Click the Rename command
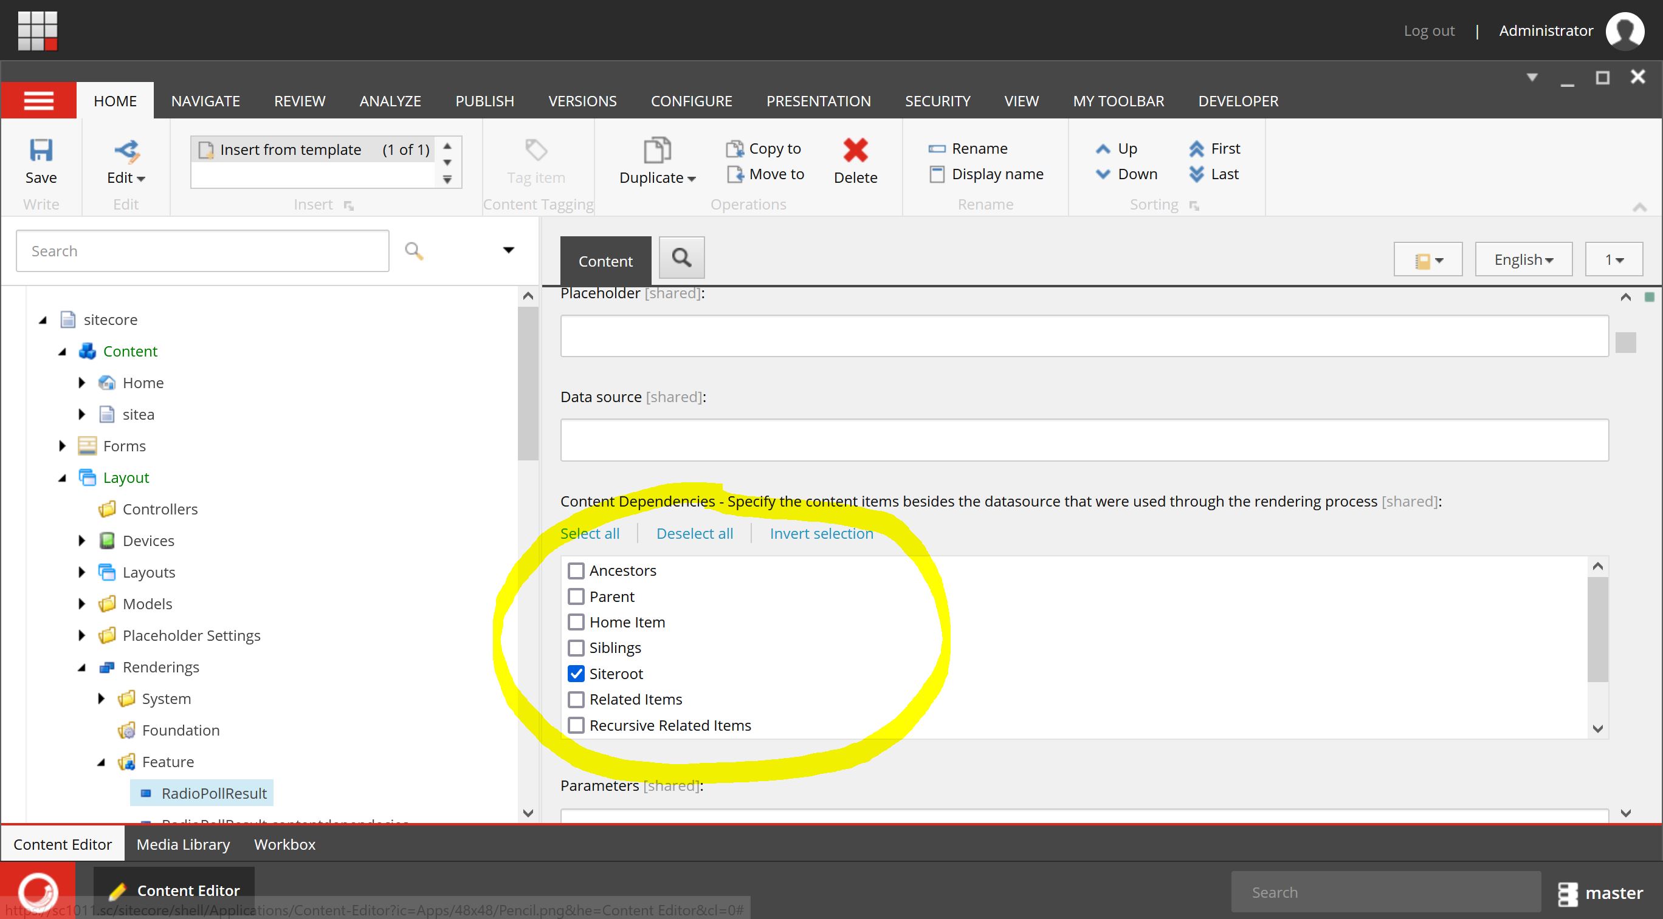The image size is (1663, 919). (x=968, y=149)
